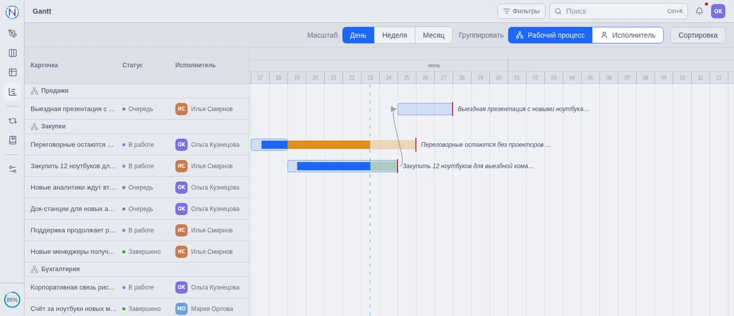The width and height of the screenshot is (734, 316).
Task: Set scale to Месяц
Action: coord(434,35)
